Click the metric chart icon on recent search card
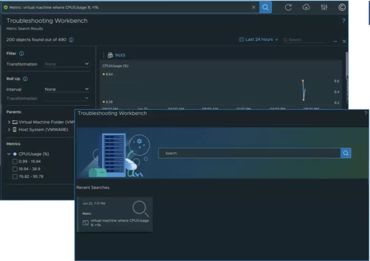This screenshot has height=261, width=370. 86,223
